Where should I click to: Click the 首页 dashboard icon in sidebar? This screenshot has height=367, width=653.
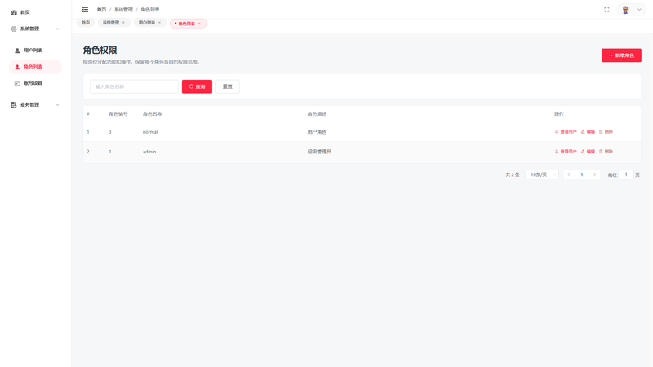coord(14,12)
